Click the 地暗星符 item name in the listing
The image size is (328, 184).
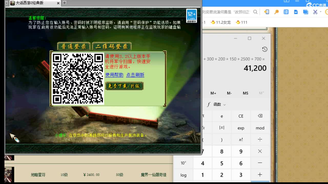tap(38, 175)
